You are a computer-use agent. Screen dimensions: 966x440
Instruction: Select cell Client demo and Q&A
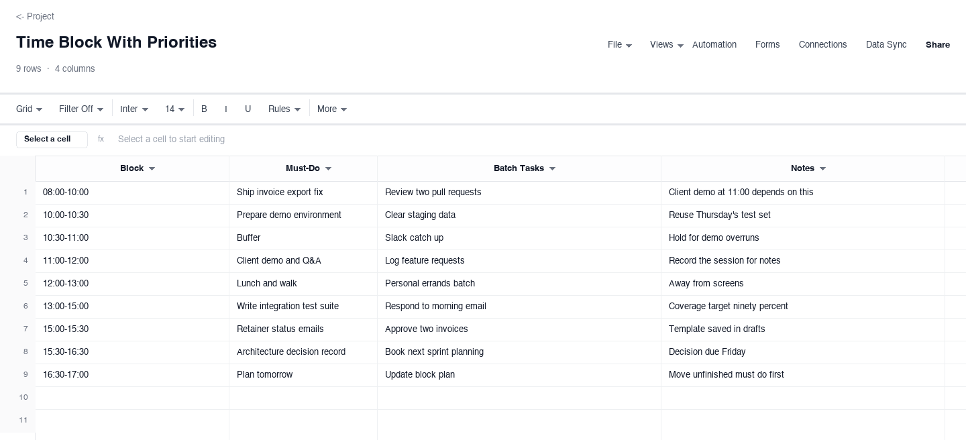pos(303,261)
